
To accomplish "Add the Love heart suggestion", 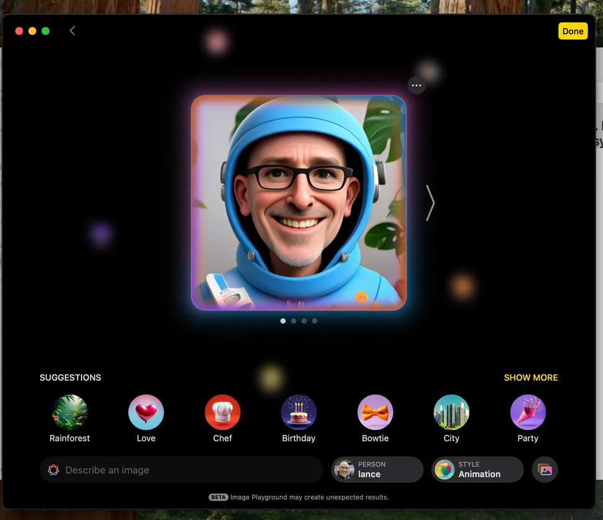I will pyautogui.click(x=146, y=413).
